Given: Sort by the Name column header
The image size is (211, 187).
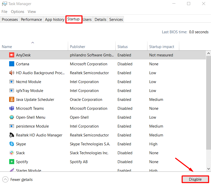Looking at the screenshot, I should pos(34,46).
